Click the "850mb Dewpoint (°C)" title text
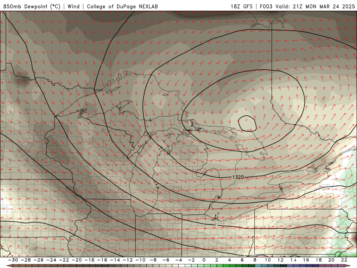Viewport: 357px width, 268px height. 32,7
